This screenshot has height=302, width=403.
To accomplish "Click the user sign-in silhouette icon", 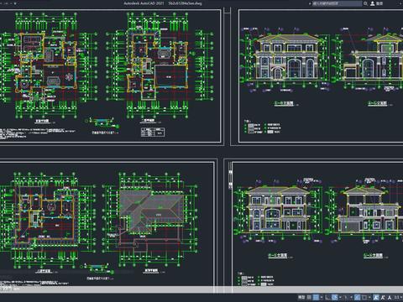I will click(x=373, y=3).
